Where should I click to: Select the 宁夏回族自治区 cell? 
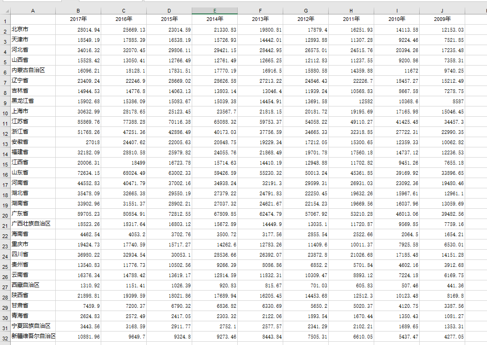coord(33,326)
